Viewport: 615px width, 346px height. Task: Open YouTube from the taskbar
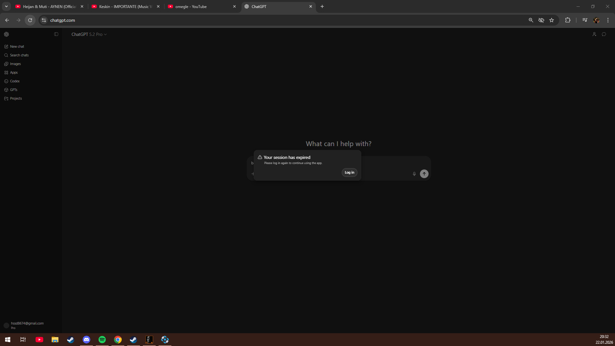pyautogui.click(x=39, y=340)
